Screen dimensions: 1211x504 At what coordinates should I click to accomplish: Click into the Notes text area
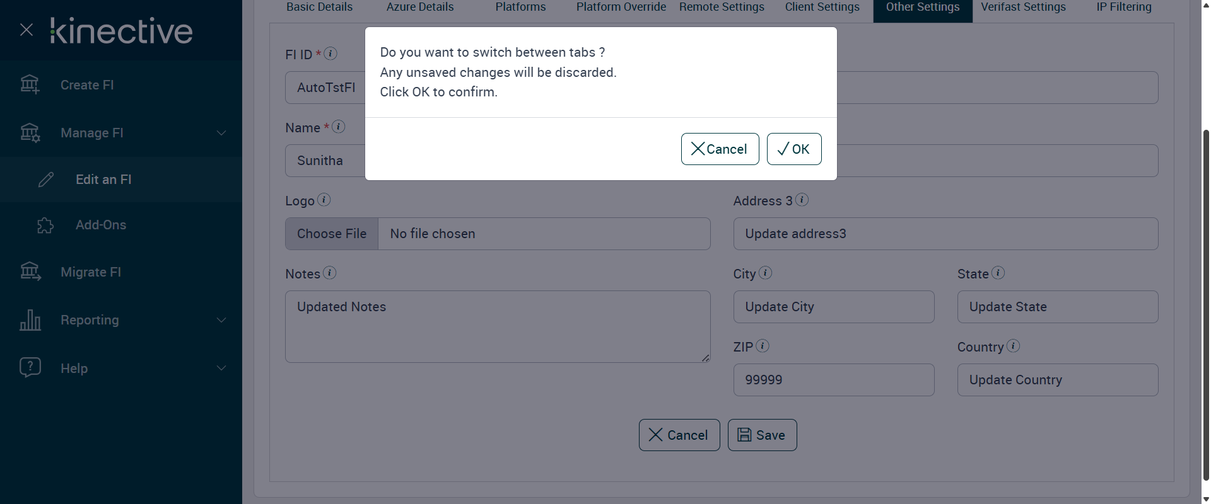pos(497,326)
